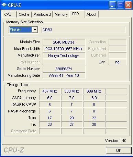
Task: Click the OK button
Action: 119,150
